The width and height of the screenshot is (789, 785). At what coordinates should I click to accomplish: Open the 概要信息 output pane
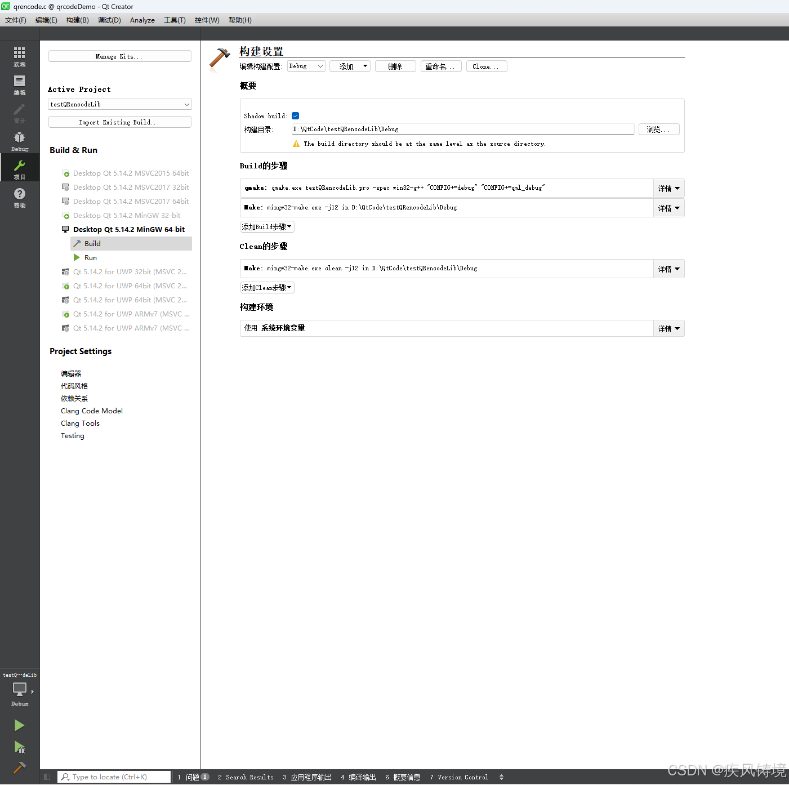tap(403, 777)
